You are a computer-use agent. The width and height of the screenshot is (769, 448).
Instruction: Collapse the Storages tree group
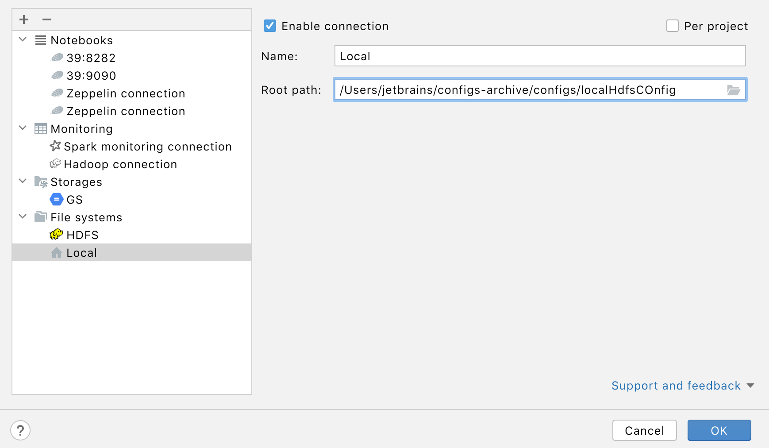(23, 182)
